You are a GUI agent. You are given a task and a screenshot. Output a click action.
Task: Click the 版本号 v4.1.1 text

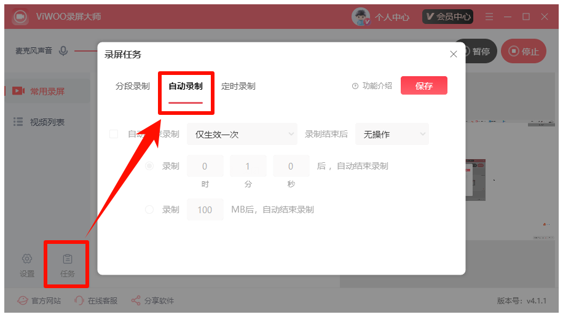point(522,300)
